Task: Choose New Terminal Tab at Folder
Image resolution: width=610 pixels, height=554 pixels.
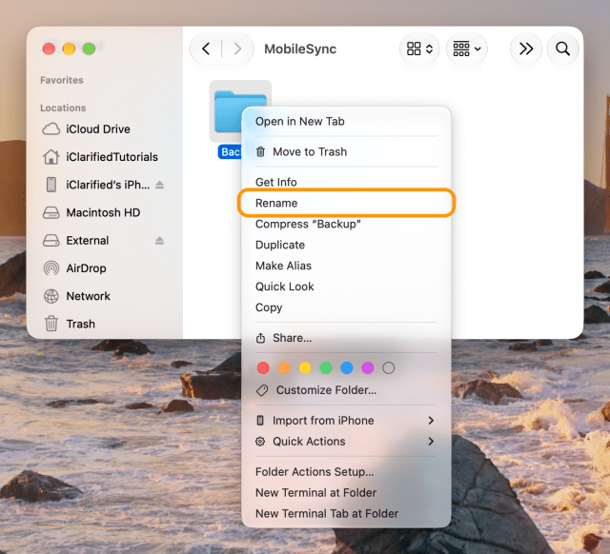Action: (x=346, y=514)
